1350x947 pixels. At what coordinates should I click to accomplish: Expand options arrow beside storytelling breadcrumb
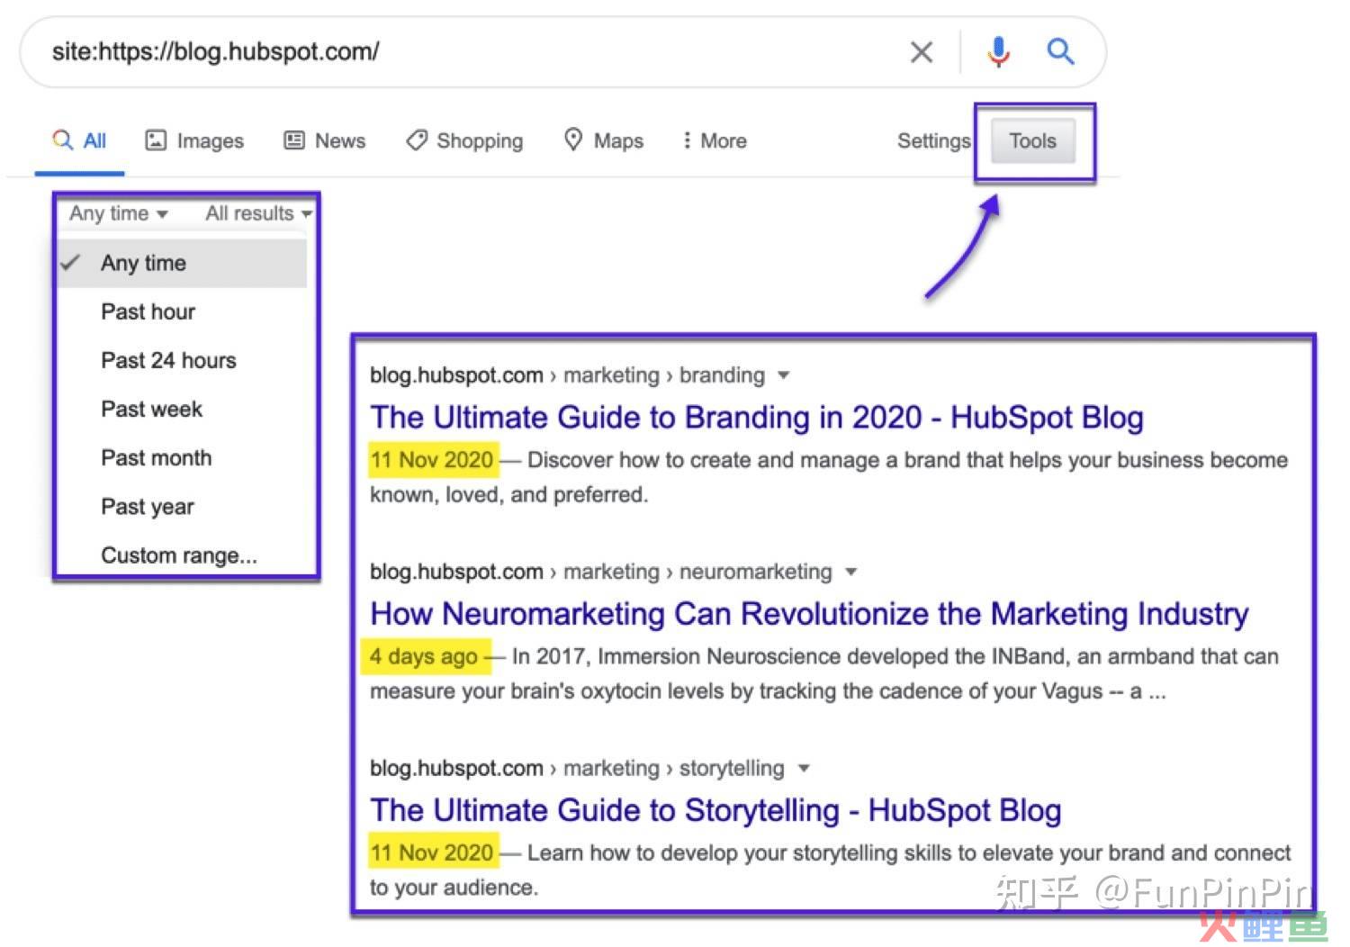coord(804,768)
